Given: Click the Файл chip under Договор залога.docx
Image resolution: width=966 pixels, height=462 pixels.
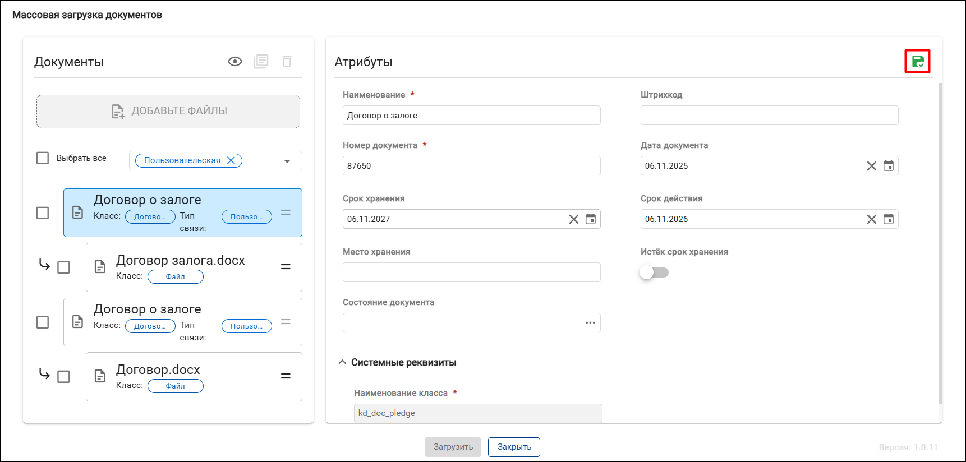Looking at the screenshot, I should pos(176,277).
